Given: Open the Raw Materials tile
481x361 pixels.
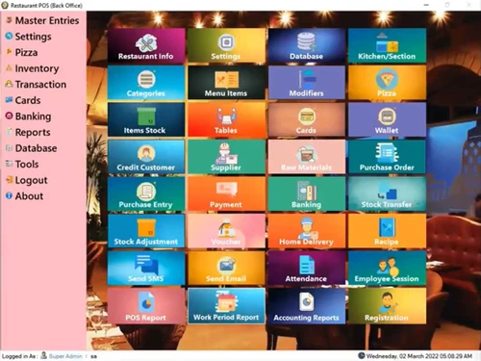Looking at the screenshot, I should (x=307, y=157).
